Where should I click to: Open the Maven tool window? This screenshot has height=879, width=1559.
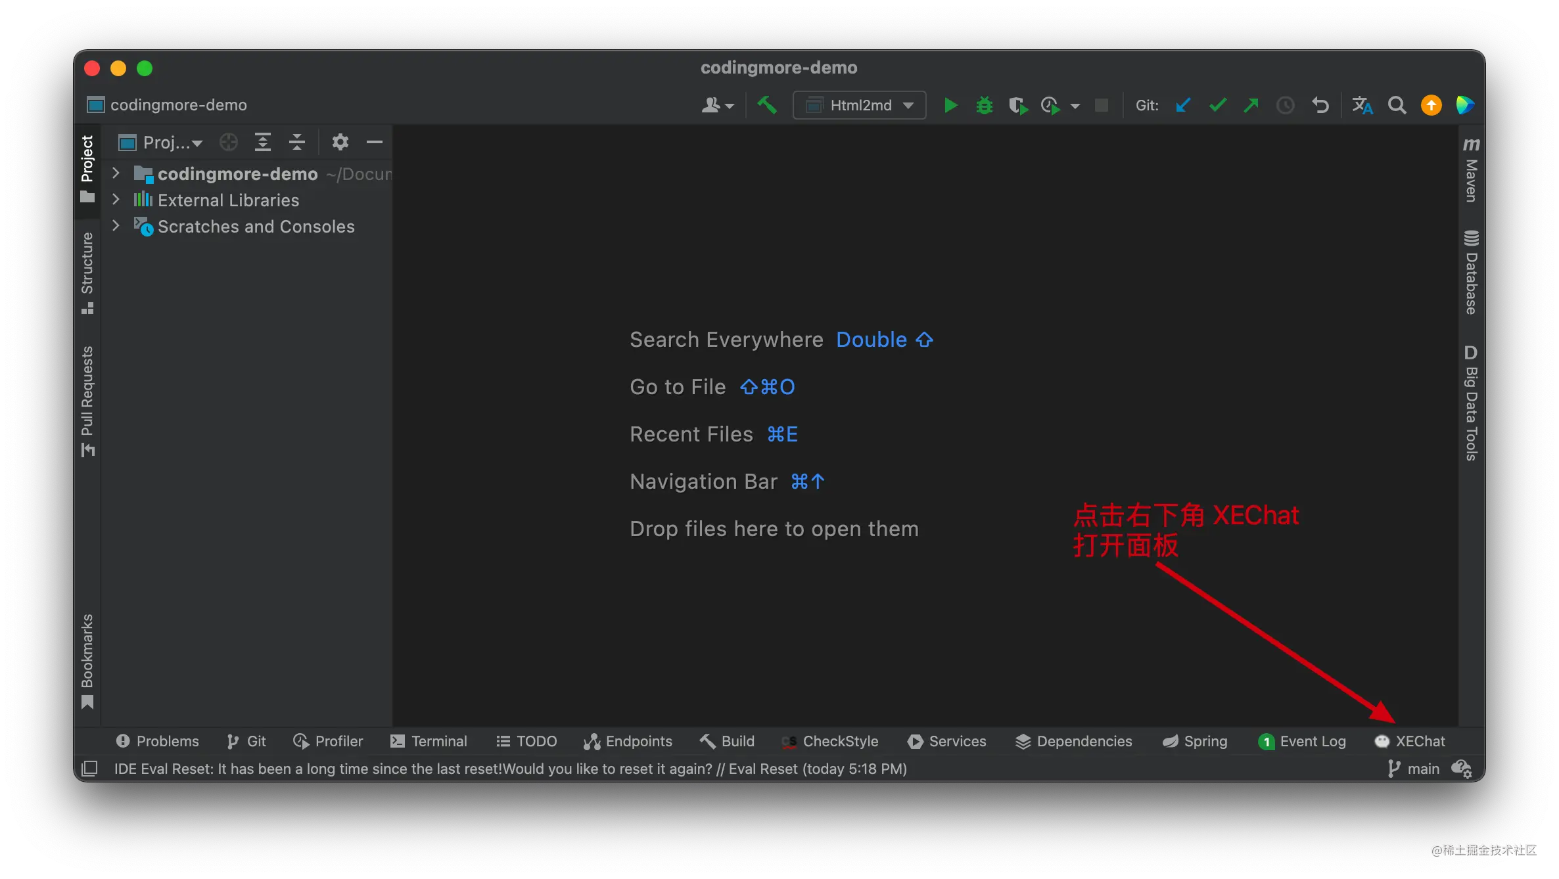(1472, 169)
